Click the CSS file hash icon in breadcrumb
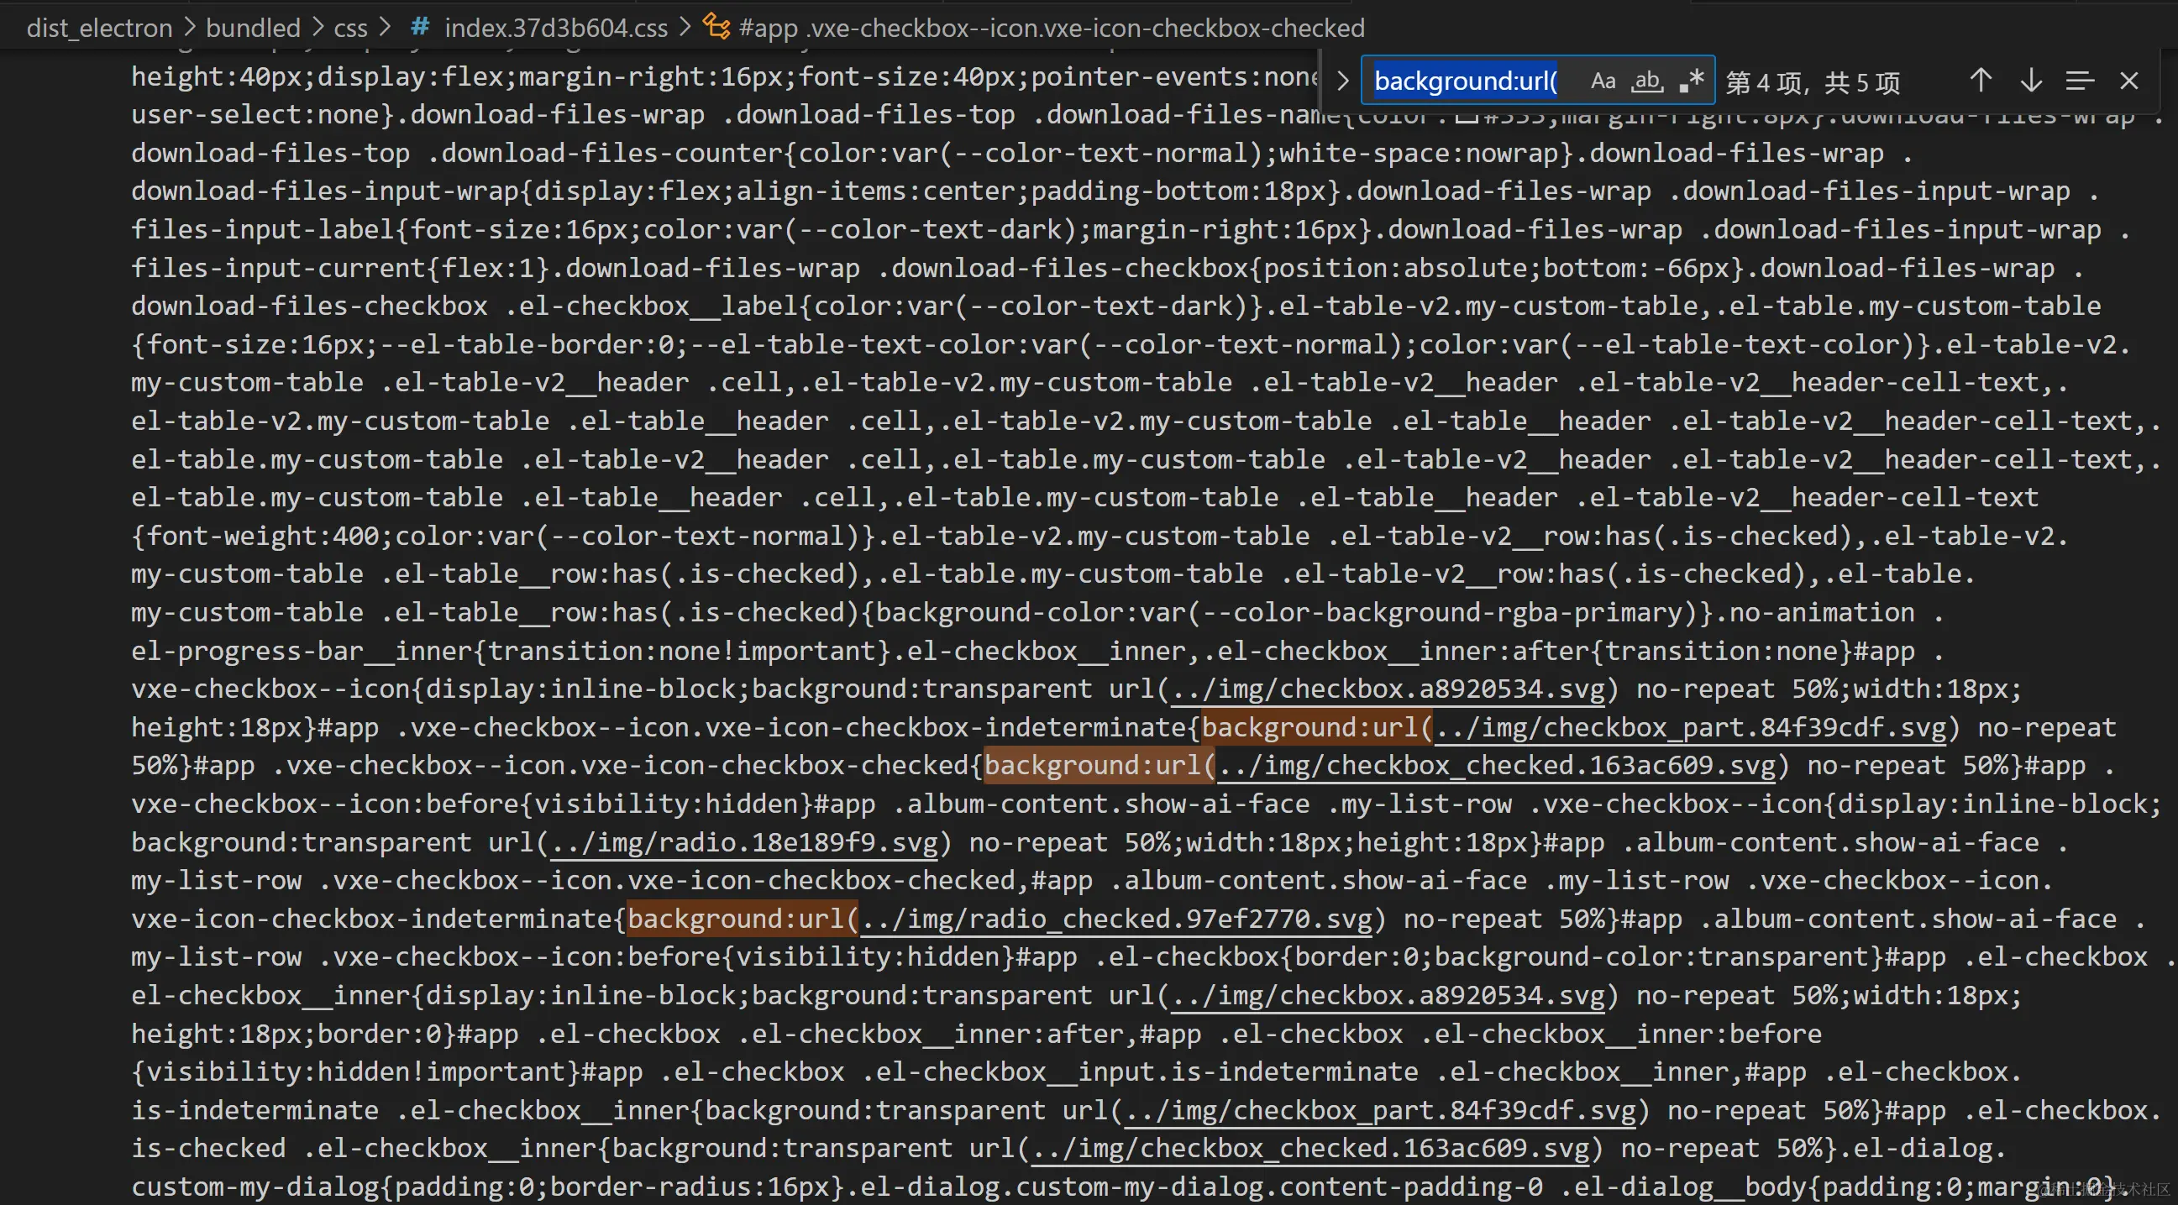 point(419,27)
